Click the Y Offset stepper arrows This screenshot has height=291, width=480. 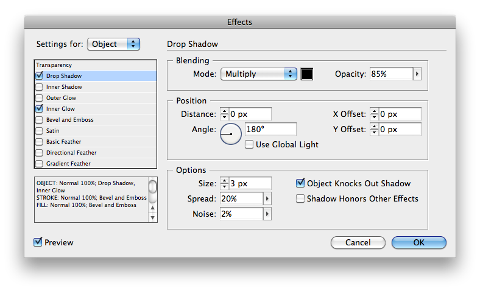(374, 129)
